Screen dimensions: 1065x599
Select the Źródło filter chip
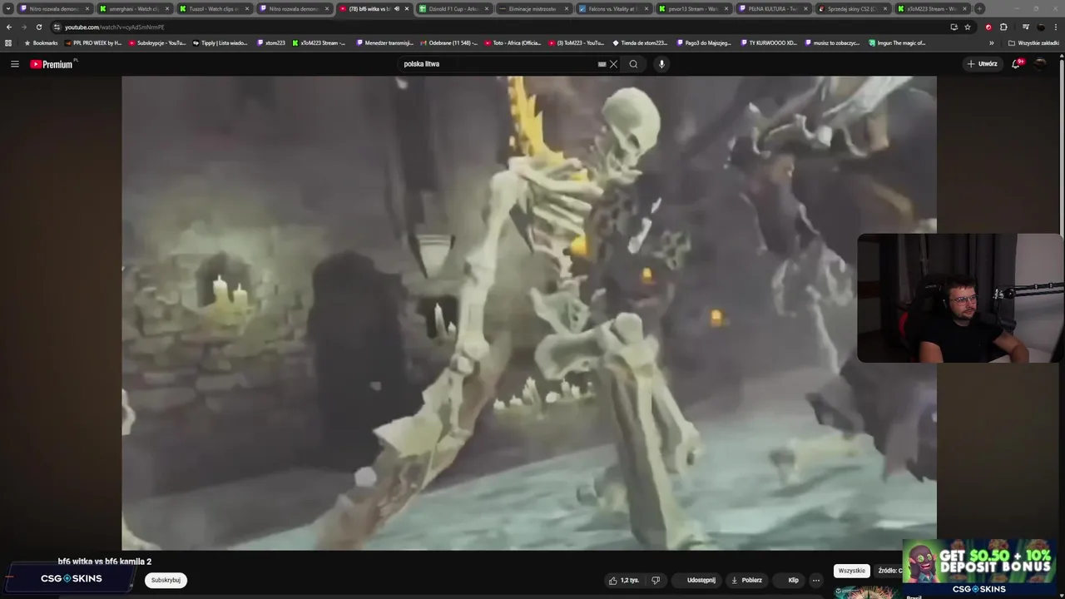pos(889,571)
